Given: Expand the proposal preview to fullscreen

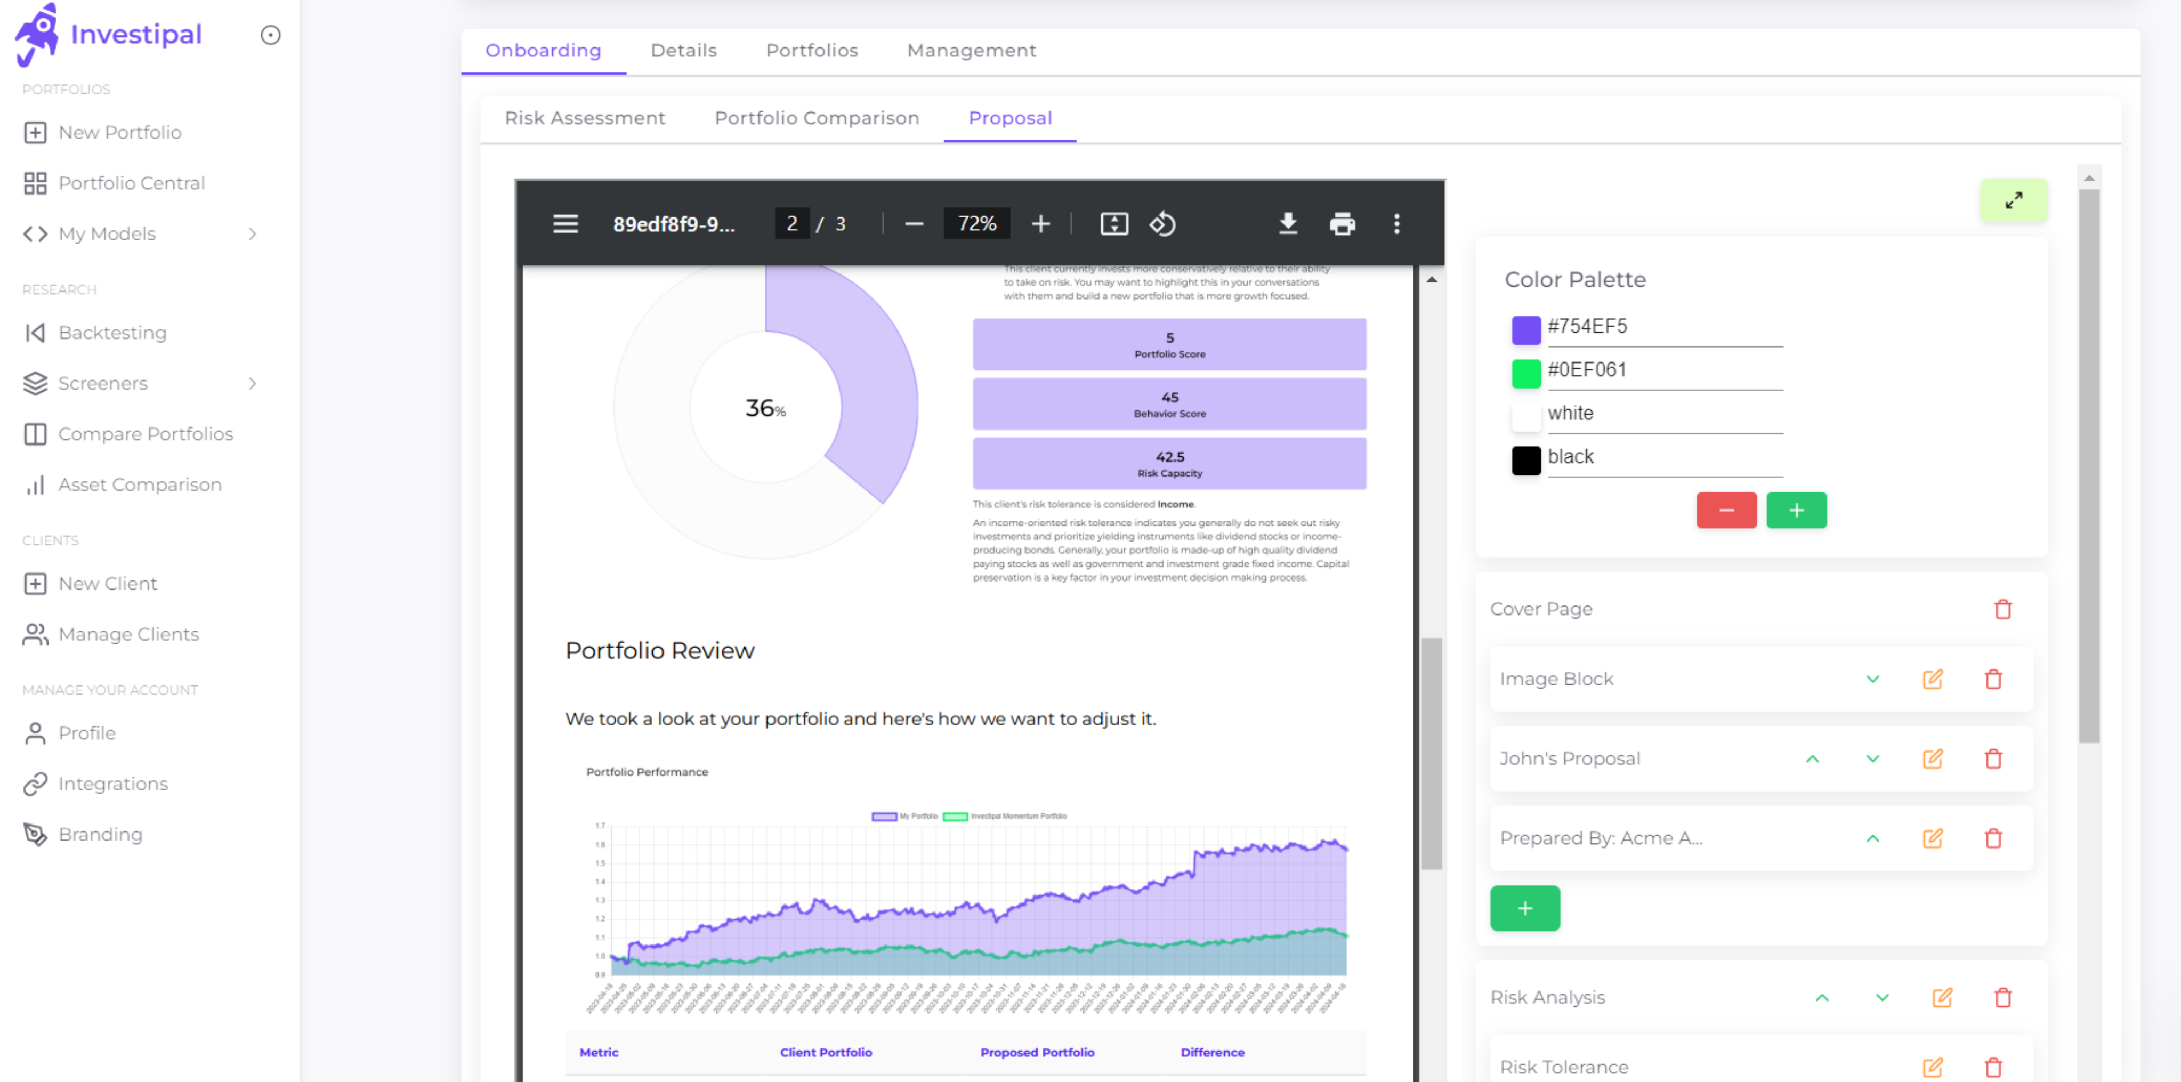Looking at the screenshot, I should [2014, 200].
